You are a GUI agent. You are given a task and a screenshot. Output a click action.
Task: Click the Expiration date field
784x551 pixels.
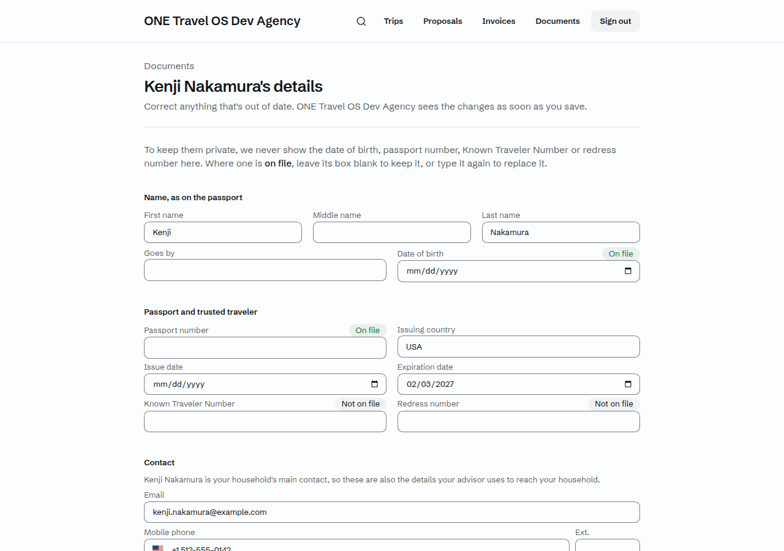(x=519, y=384)
